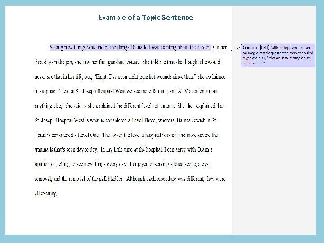The width and height of the screenshot is (324, 243).
Task: Click the words "On her" after the highlight
Action: pos(220,47)
